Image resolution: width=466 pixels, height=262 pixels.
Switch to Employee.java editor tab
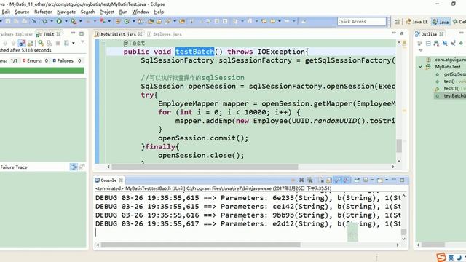(x=165, y=34)
